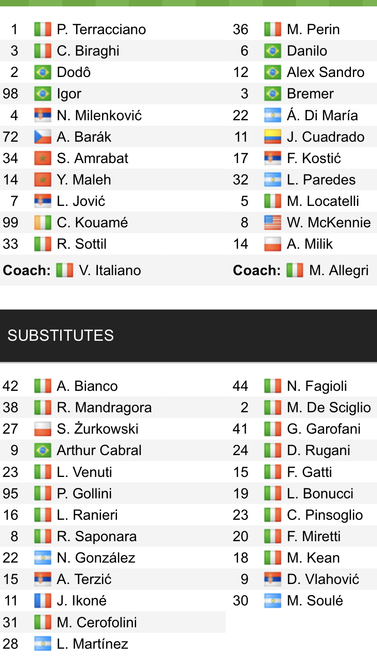Click the USA flag beside W. McKennie

pos(272,222)
